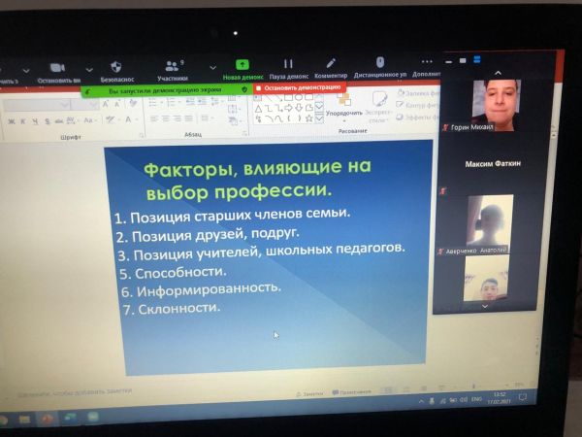Click the Stop Video camera icon
This screenshot has width=582, height=437.
pyautogui.click(x=56, y=66)
